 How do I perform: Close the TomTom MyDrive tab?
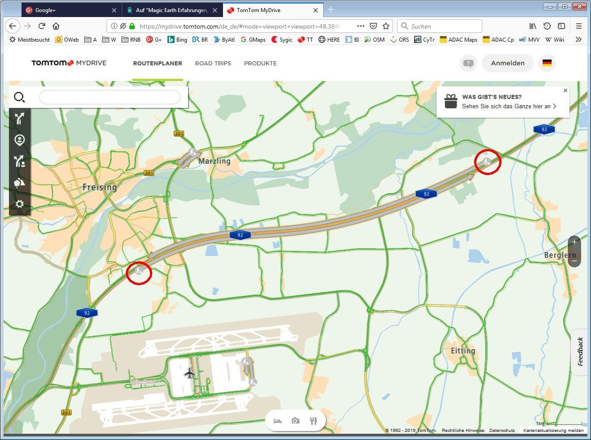(x=316, y=10)
